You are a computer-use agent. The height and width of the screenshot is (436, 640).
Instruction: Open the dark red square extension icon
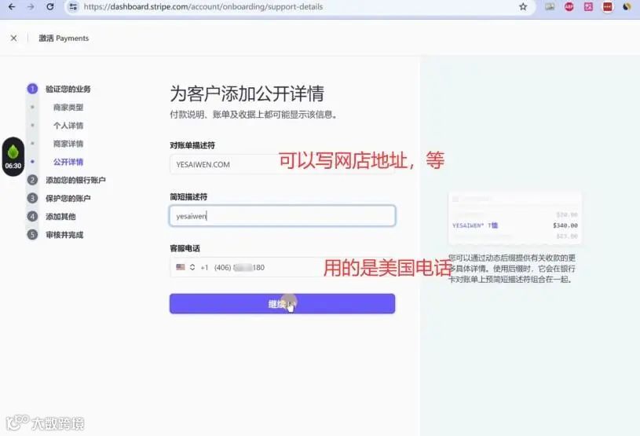click(x=607, y=6)
